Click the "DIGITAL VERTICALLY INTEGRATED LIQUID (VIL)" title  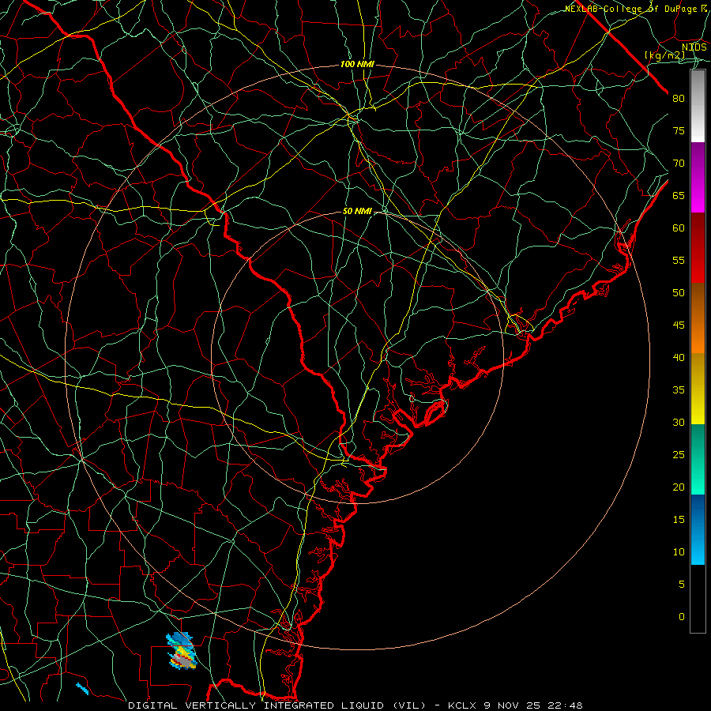277,705
